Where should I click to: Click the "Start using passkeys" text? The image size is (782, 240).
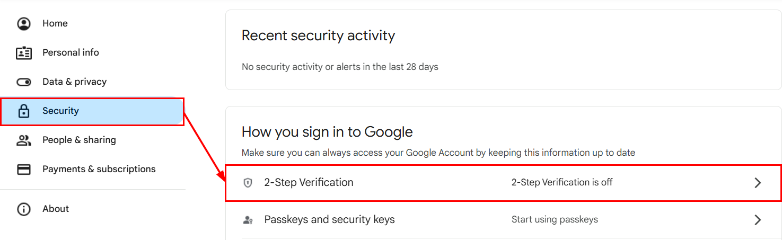click(554, 219)
